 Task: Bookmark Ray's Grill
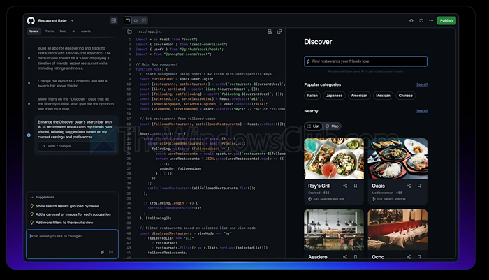(x=355, y=186)
